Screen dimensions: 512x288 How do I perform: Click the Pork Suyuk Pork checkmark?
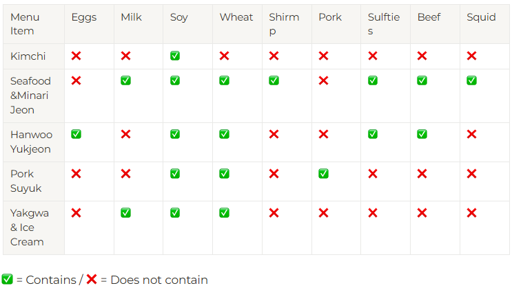323,173
